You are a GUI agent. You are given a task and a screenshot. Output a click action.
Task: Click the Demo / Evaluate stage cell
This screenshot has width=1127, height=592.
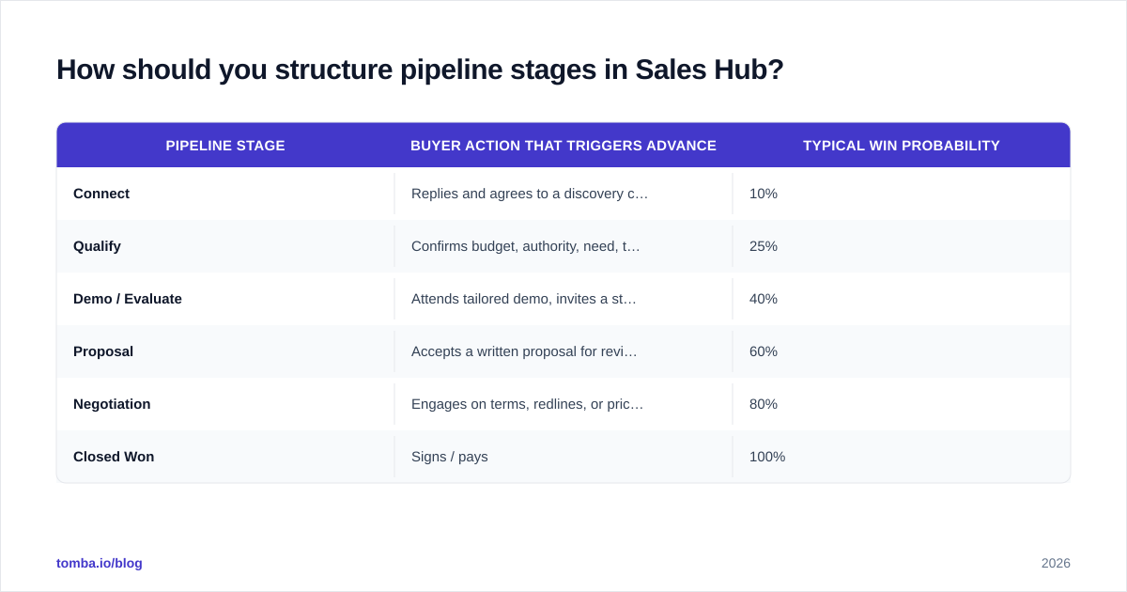(225, 299)
